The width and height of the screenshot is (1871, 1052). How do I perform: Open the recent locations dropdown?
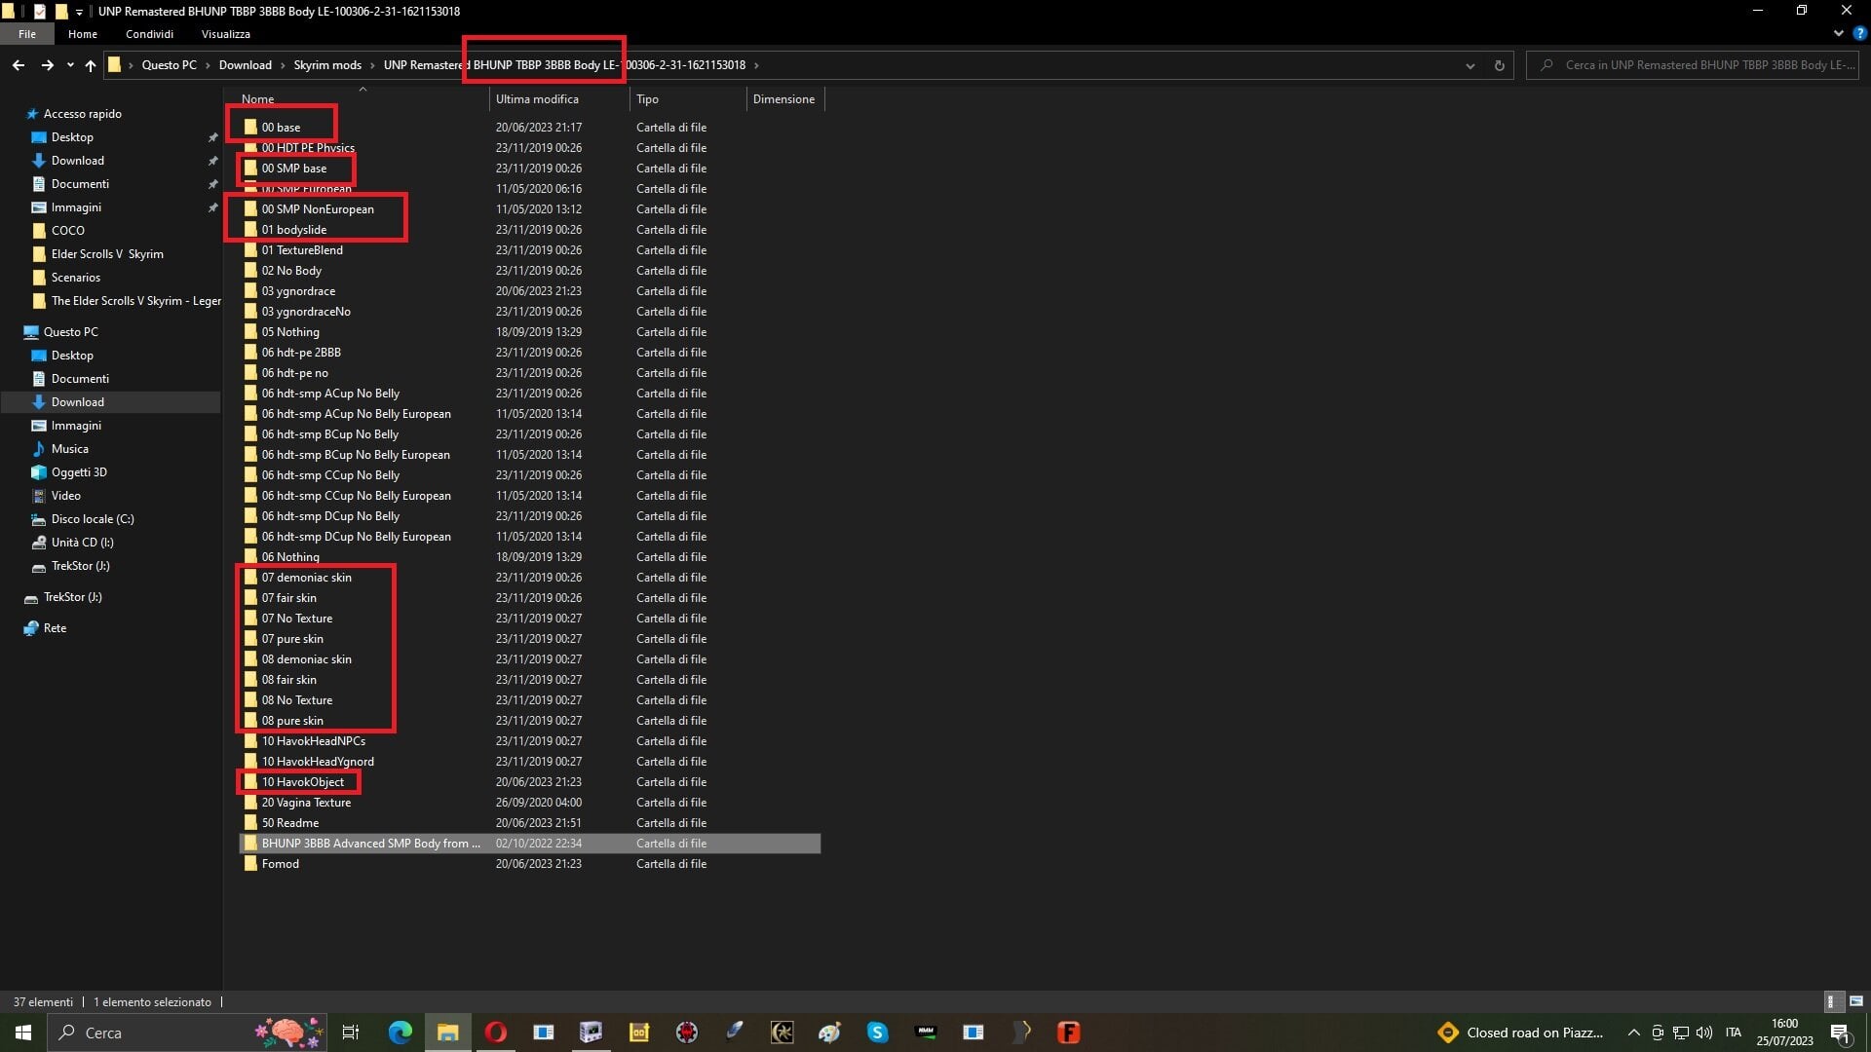pyautogui.click(x=70, y=65)
